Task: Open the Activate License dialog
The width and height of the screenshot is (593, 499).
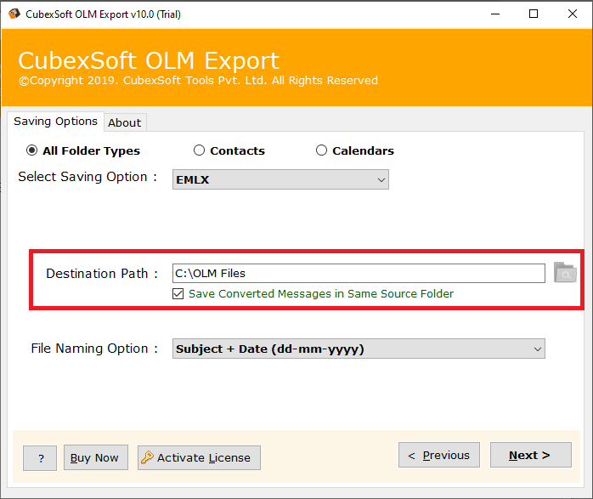Action: [x=199, y=457]
